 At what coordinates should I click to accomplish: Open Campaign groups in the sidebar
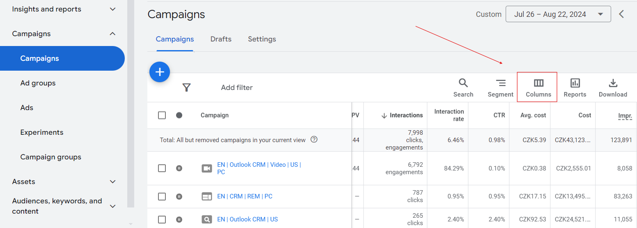(x=51, y=157)
